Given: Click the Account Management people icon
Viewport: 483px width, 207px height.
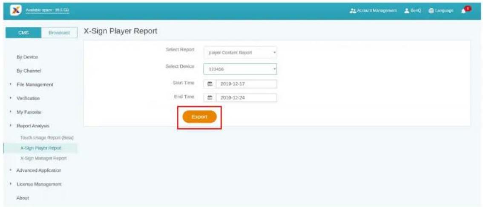Looking at the screenshot, I should [x=353, y=11].
